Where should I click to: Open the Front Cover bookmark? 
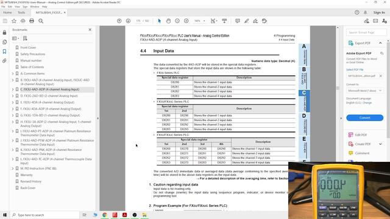pyautogui.click(x=28, y=47)
